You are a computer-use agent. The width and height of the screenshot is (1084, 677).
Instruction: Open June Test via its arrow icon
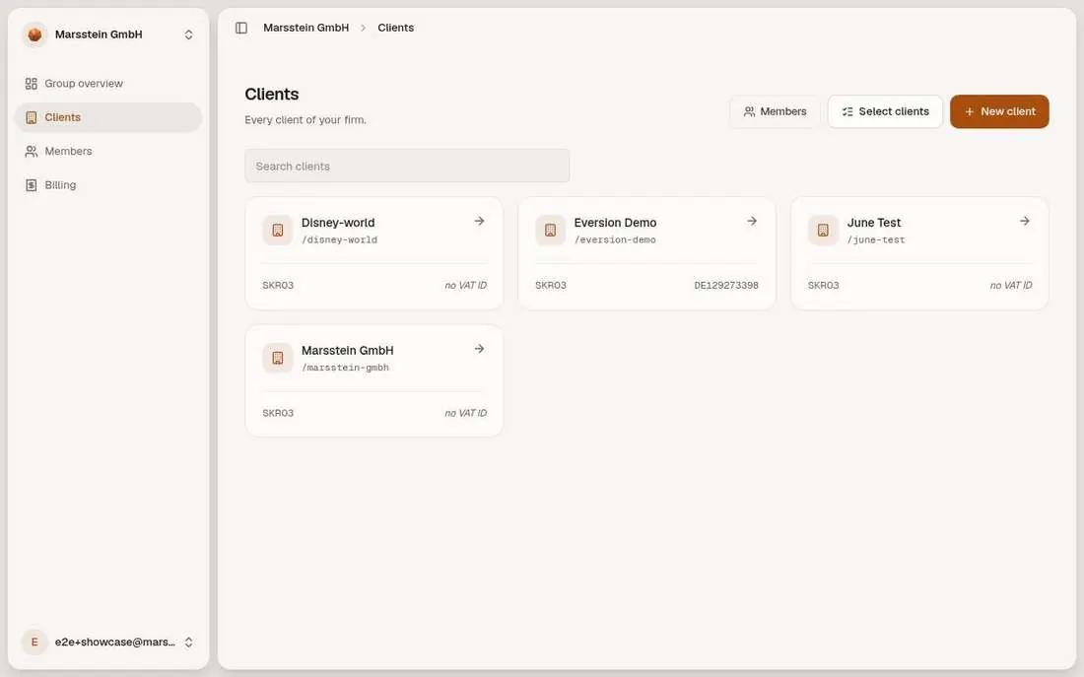(1025, 222)
